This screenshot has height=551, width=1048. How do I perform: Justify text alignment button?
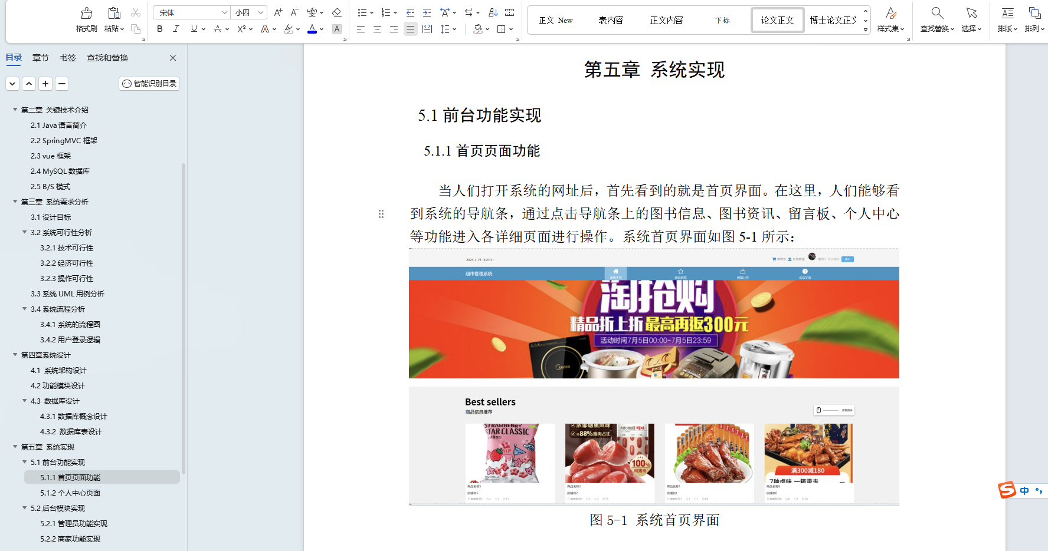coord(411,29)
